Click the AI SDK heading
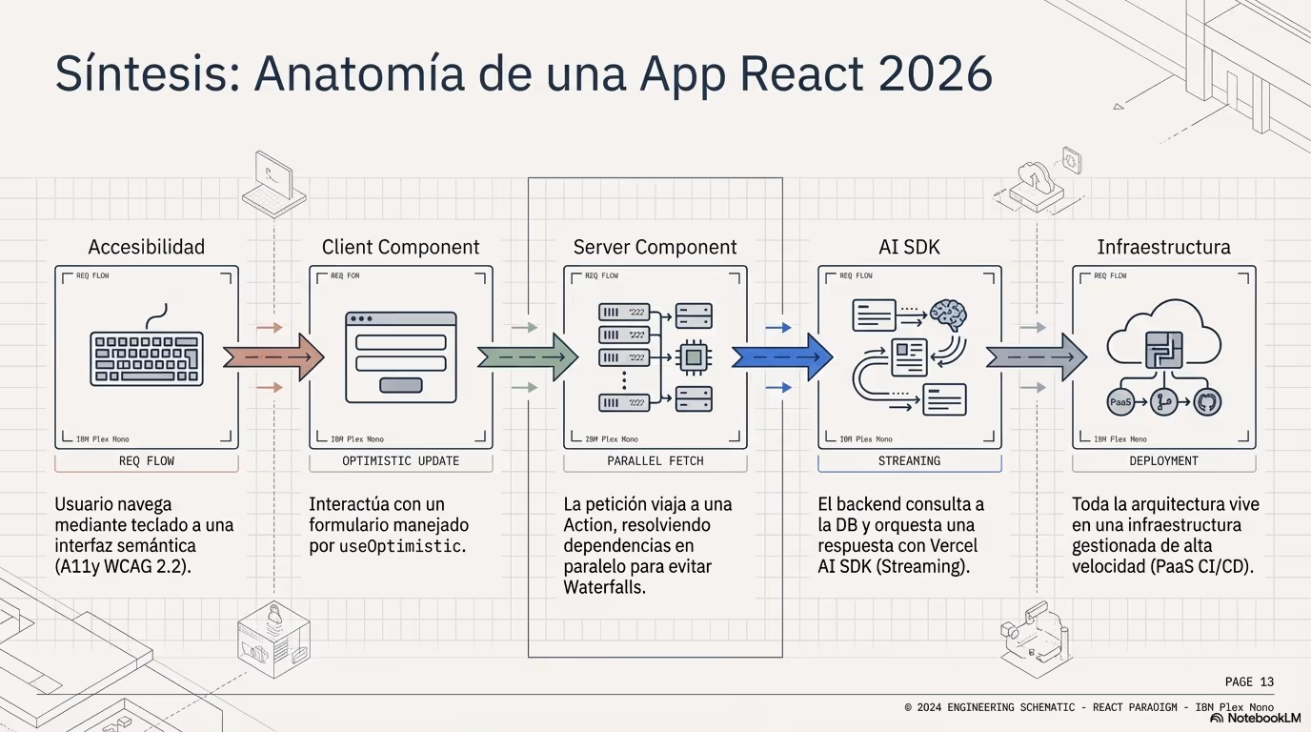This screenshot has width=1311, height=732. [909, 247]
